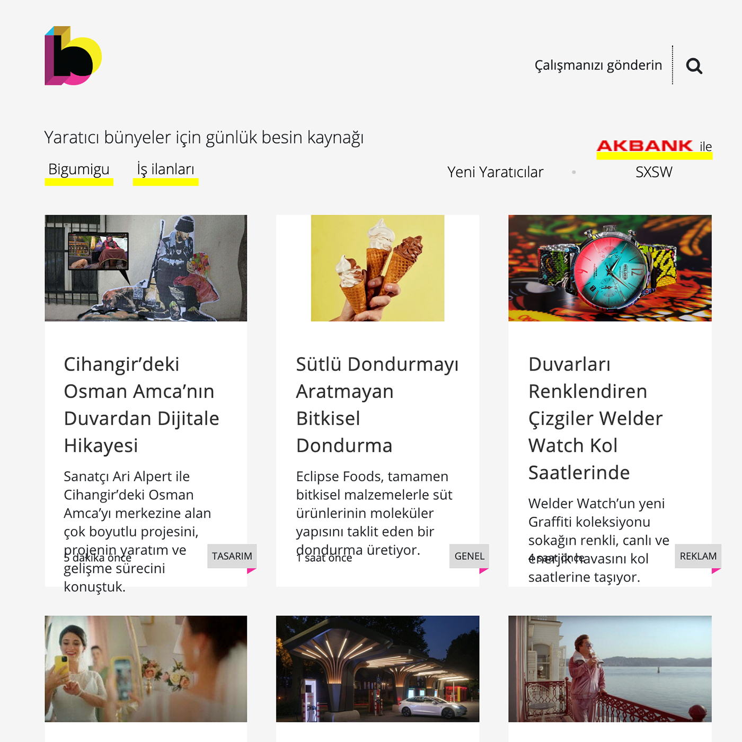
Task: Click the Bigumigu colorful b logo
Action: click(x=73, y=56)
